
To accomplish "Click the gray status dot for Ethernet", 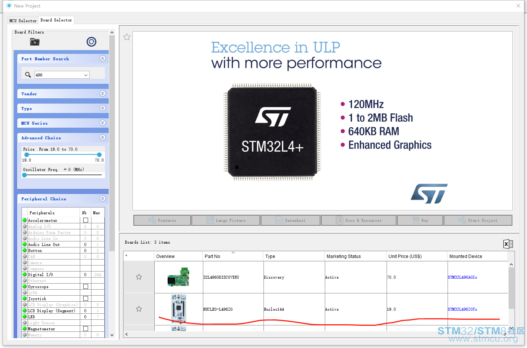I will 25,281.
